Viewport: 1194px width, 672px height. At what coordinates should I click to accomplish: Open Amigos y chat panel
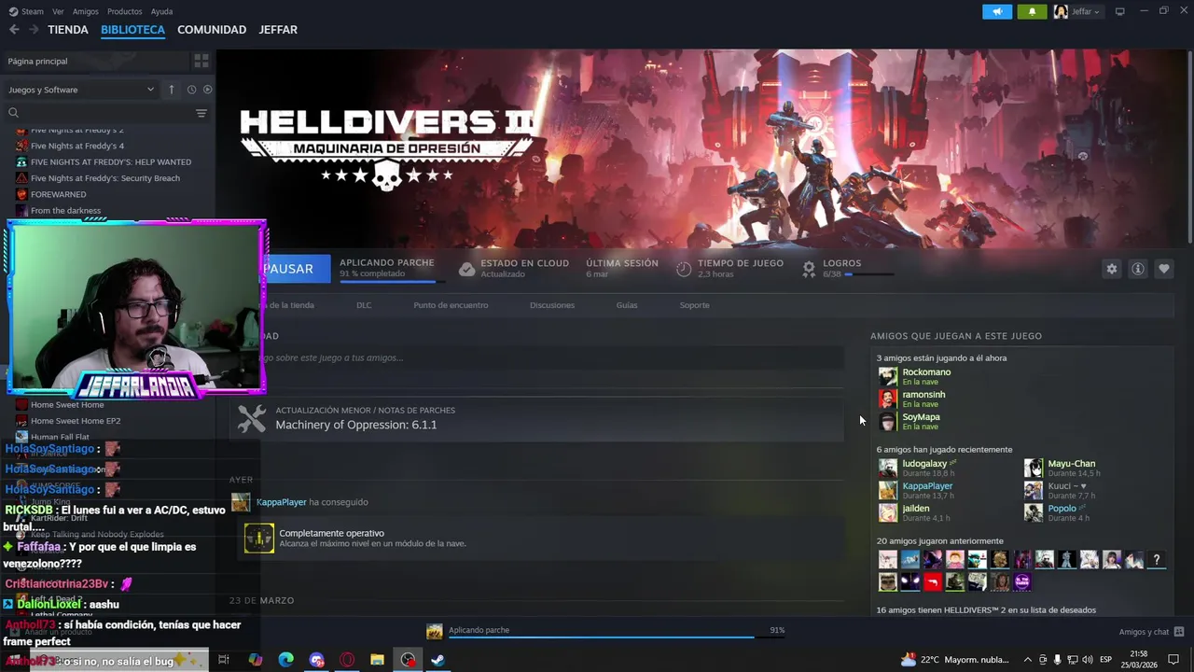tap(1152, 632)
